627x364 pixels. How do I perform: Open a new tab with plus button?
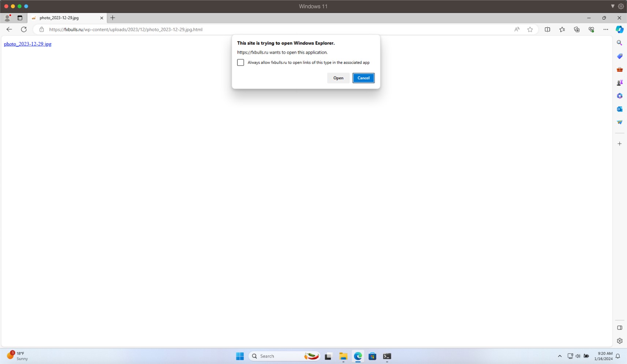pos(113,18)
